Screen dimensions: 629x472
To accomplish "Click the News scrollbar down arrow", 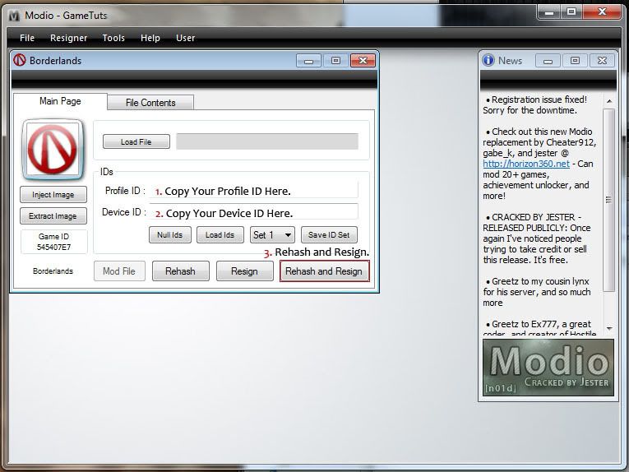I will (609, 328).
